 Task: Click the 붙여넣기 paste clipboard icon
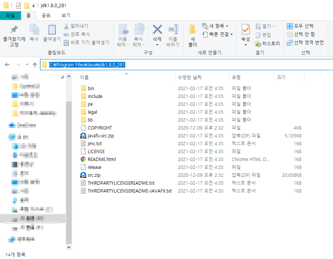point(52,29)
